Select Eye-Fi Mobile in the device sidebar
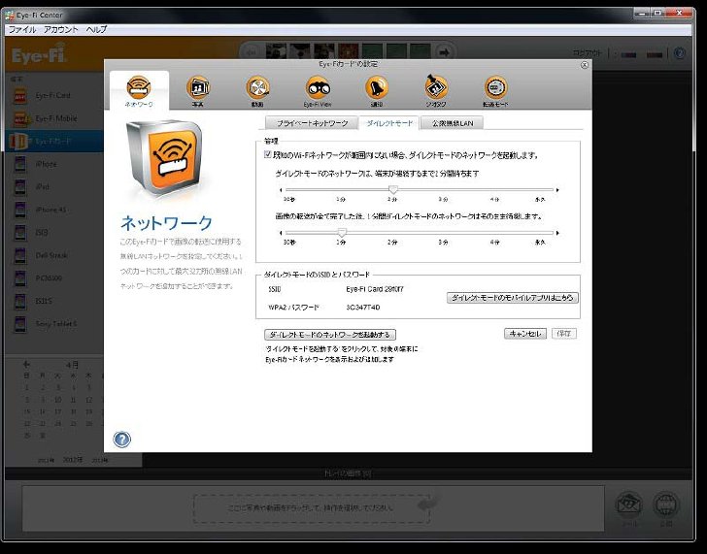Screen dimensions: 707x554 pyautogui.click(x=54, y=118)
